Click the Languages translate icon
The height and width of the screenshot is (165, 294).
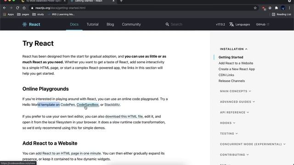pos(232,24)
